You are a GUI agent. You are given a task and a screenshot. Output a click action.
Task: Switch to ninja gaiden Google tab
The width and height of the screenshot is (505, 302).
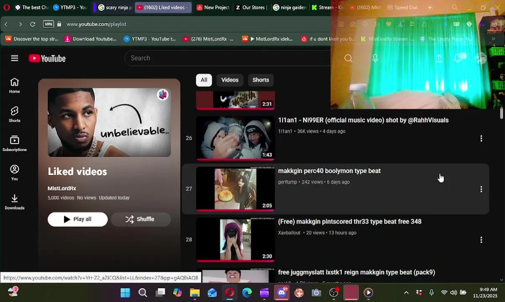click(289, 8)
